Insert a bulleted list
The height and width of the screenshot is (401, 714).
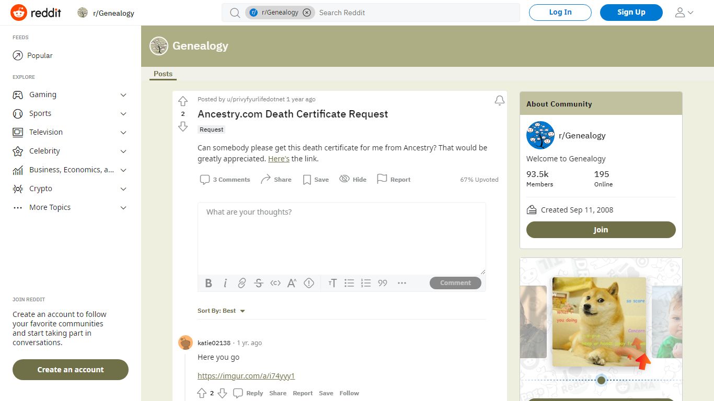tap(349, 283)
